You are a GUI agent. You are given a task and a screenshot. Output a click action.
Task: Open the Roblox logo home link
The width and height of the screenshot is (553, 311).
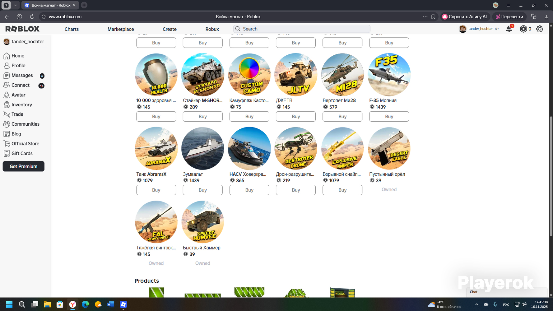click(x=22, y=29)
